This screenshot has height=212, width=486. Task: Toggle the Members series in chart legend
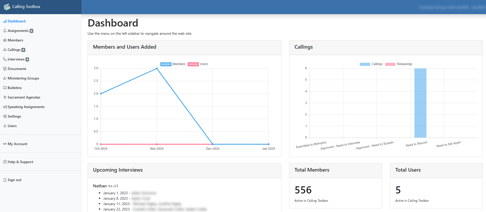click(x=173, y=64)
